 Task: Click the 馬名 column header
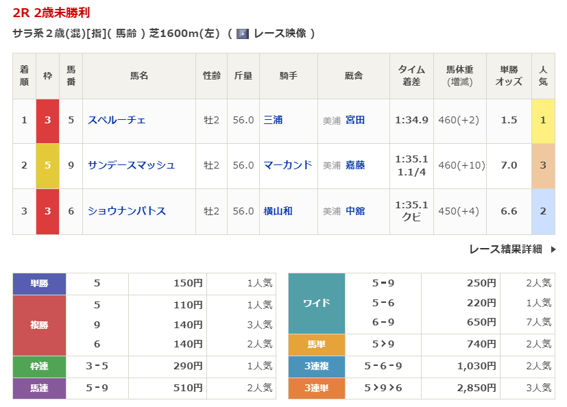click(x=139, y=76)
